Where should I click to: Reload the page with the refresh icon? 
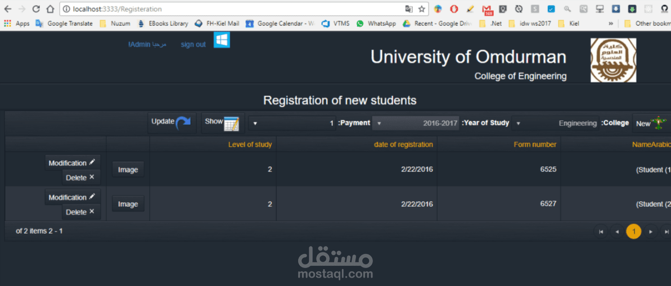[37, 8]
